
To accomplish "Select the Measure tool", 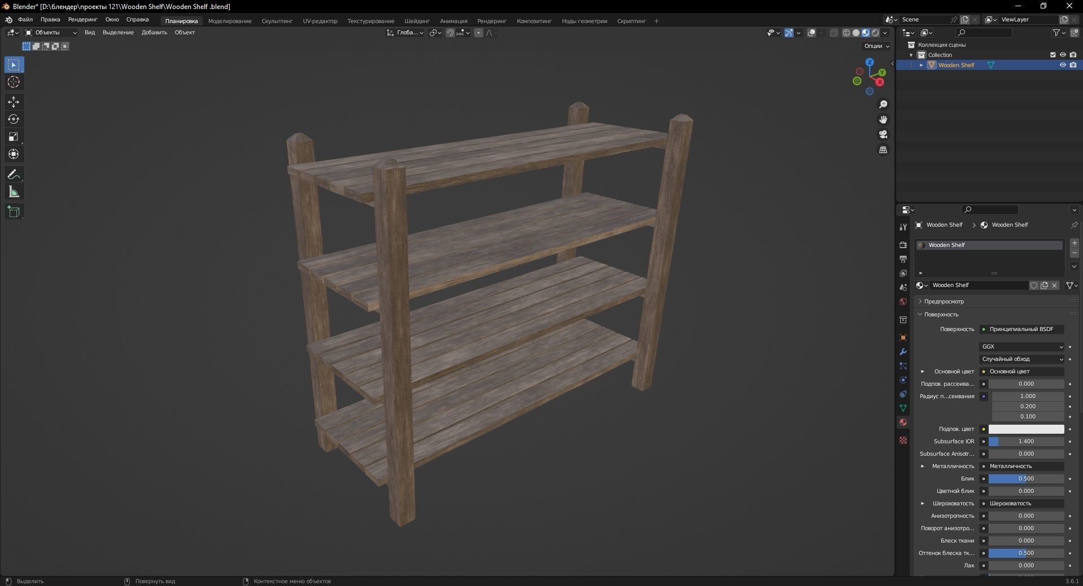I will coord(14,192).
